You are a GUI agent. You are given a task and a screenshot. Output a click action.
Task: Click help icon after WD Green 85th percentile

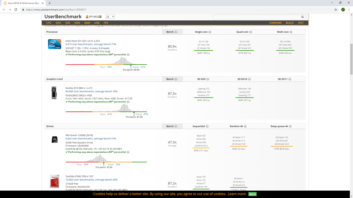tap(128, 152)
